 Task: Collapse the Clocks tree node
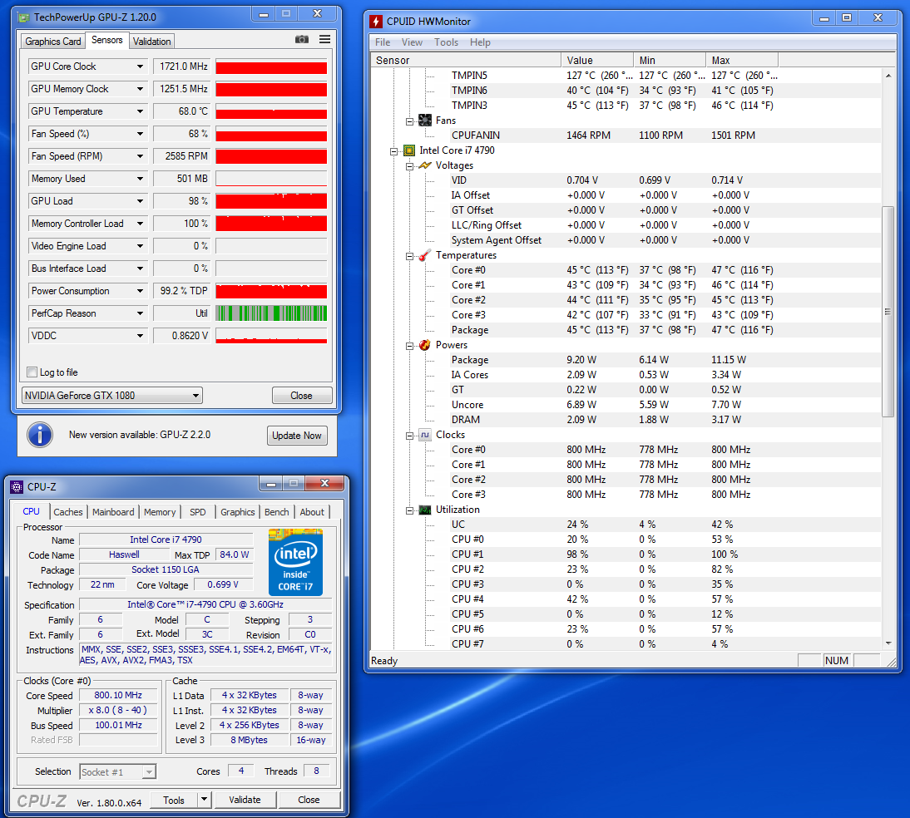coord(410,435)
